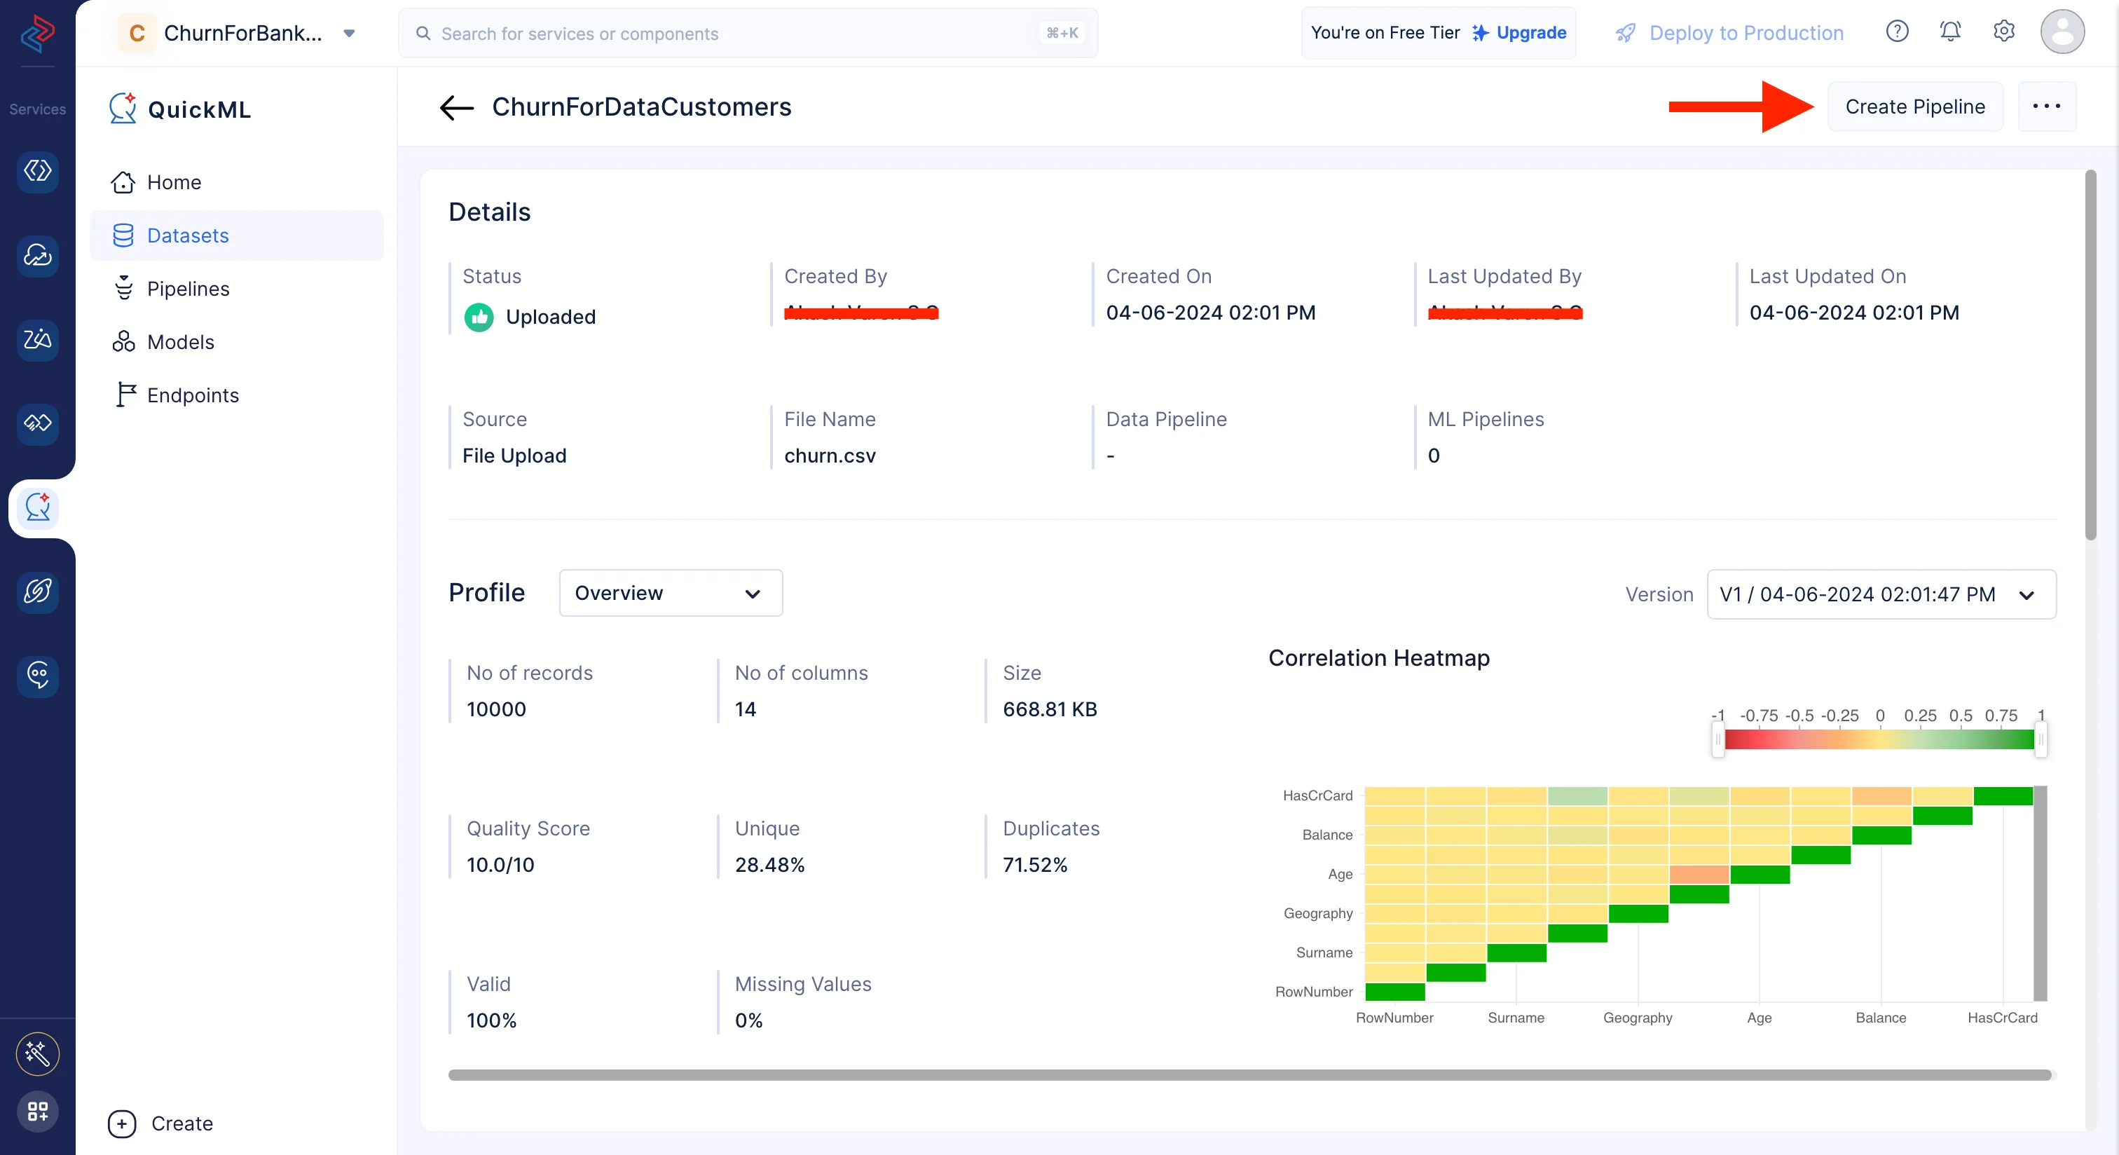
Task: Click the Upgrade link
Action: point(1530,33)
